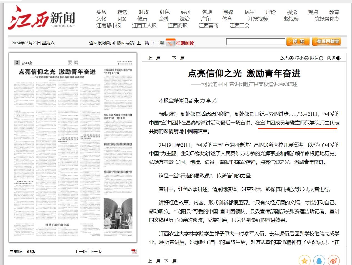Screen dimensions: 352x265
Task: Open 往期阅读 past issues
Action: click(x=185, y=43)
